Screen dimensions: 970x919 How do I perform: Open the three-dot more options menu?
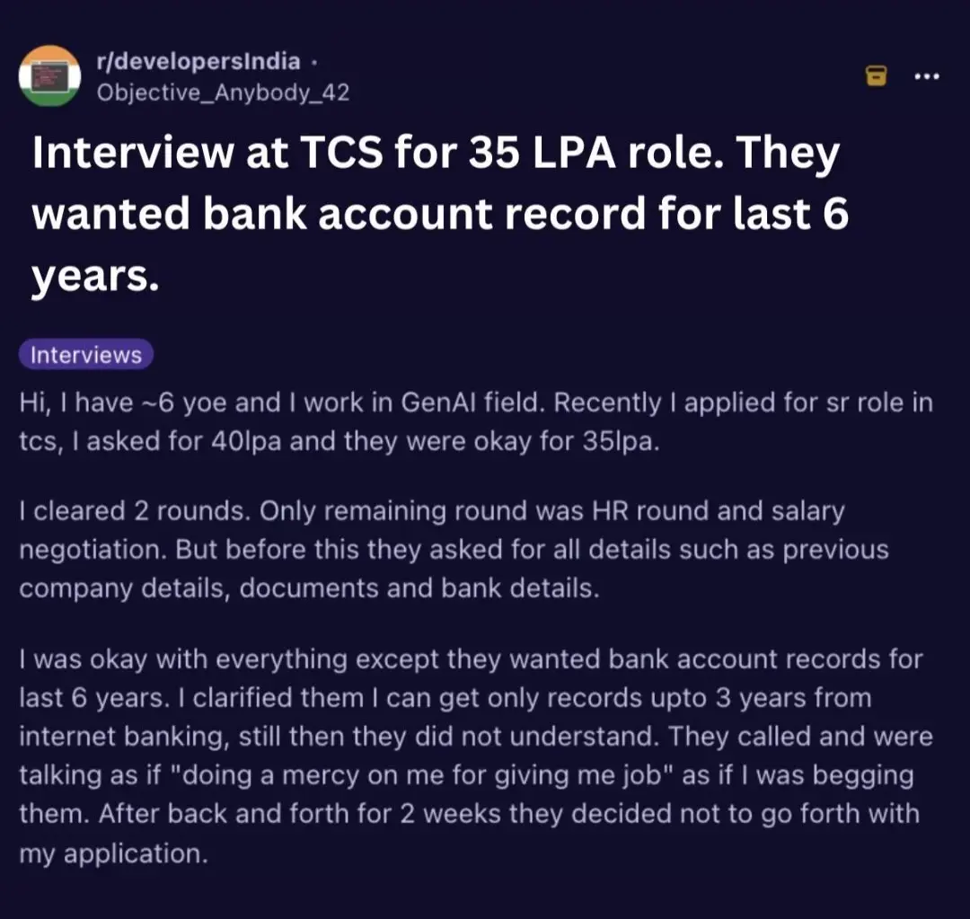coord(927,76)
